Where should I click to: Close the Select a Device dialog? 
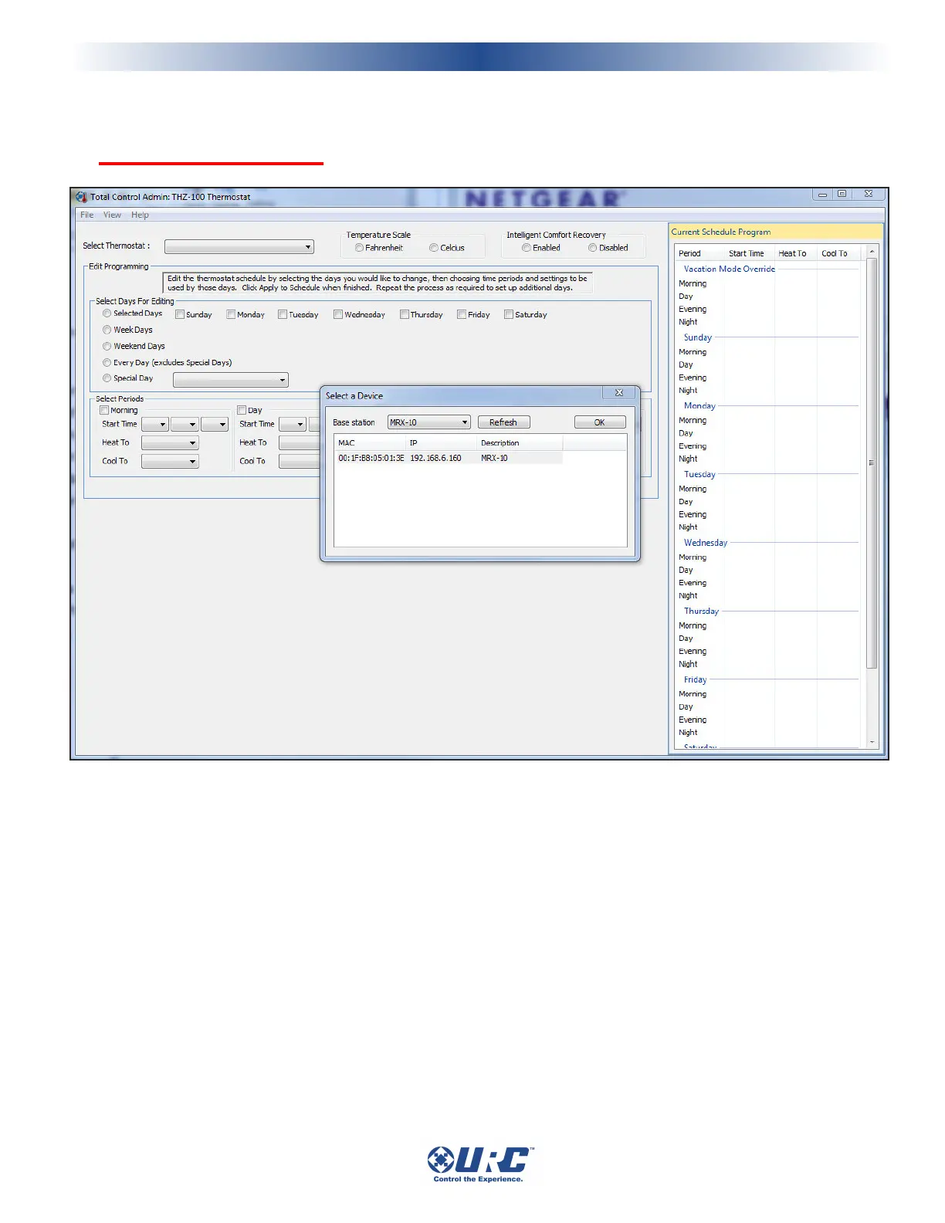tap(619, 393)
